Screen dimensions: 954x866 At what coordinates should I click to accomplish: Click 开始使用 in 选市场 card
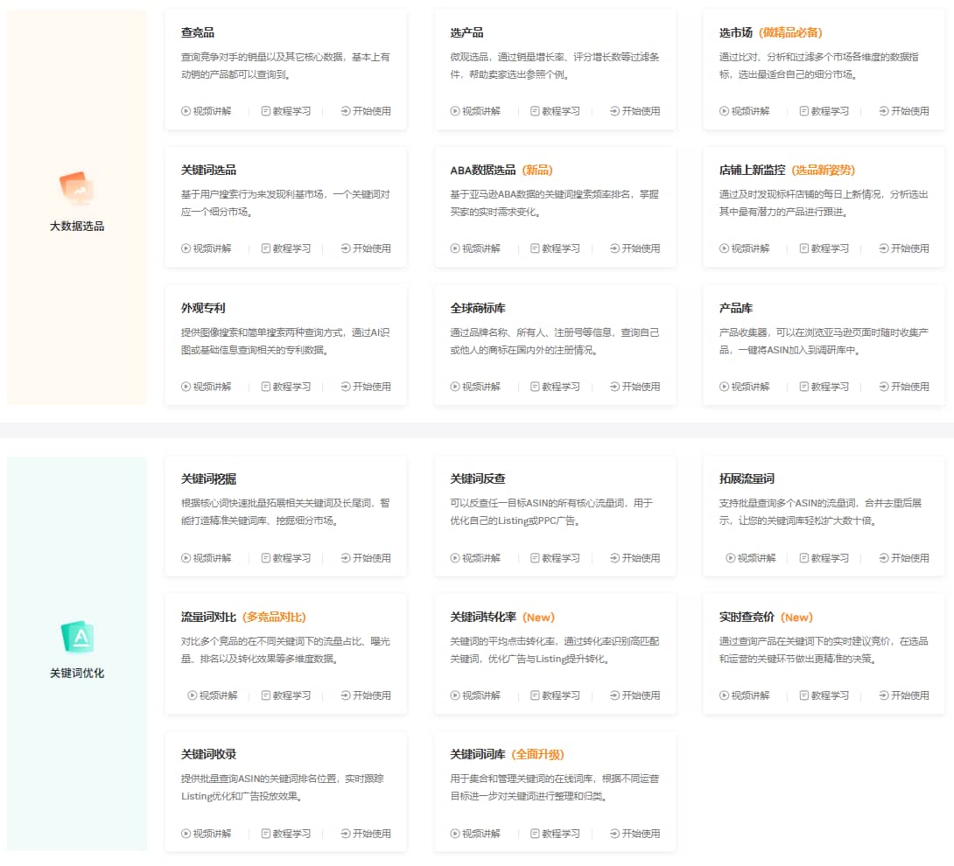[903, 111]
